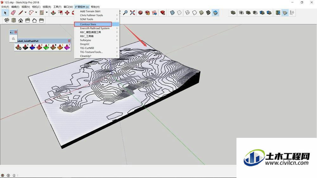
Task: Enable Shaded face style
Action: point(201,13)
